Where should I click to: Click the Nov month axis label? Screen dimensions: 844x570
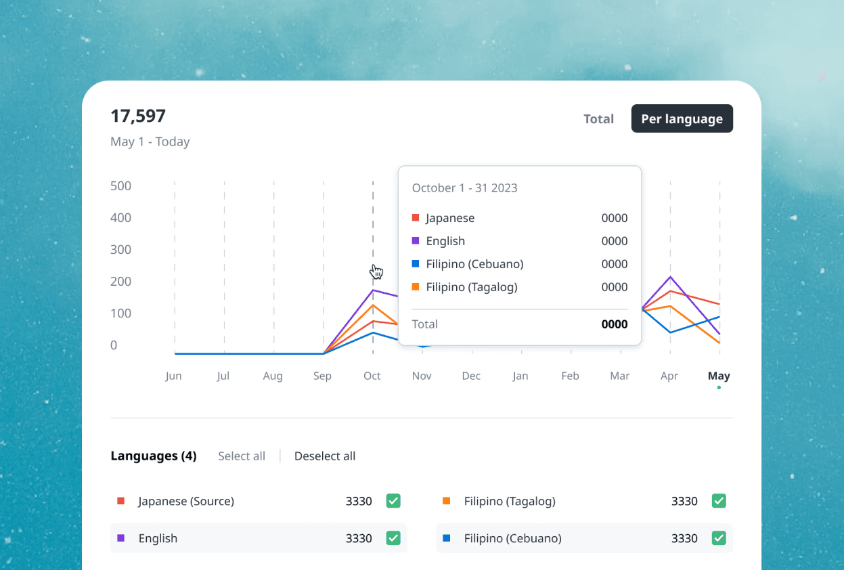click(422, 376)
